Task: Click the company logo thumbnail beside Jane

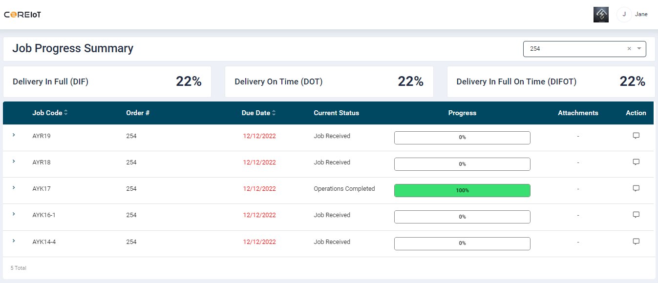Action: [600, 15]
